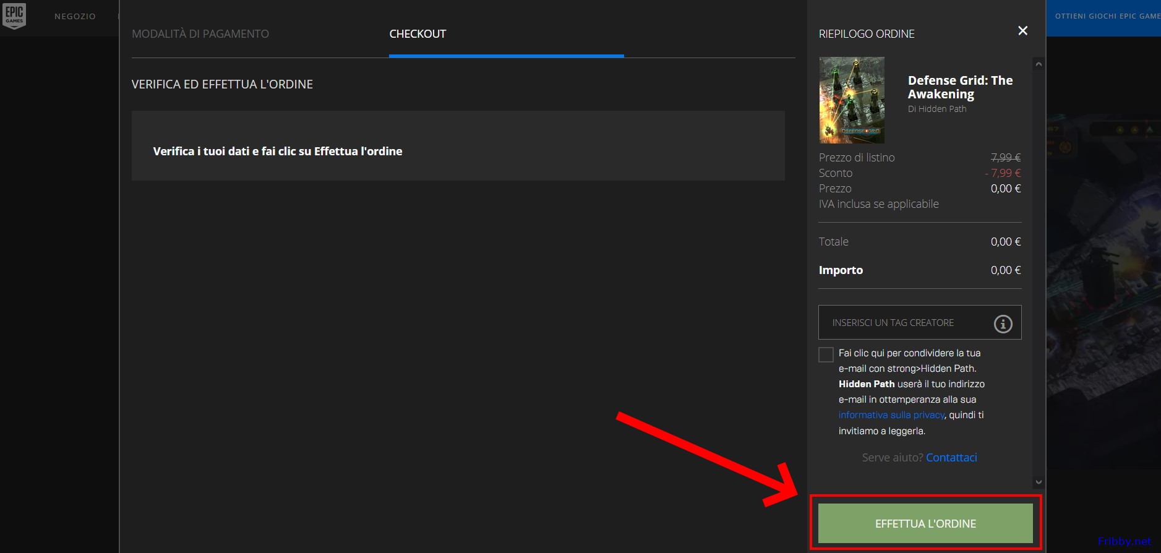Click the Defense Grid: The Awakening title
This screenshot has height=553, width=1161.
(960, 87)
